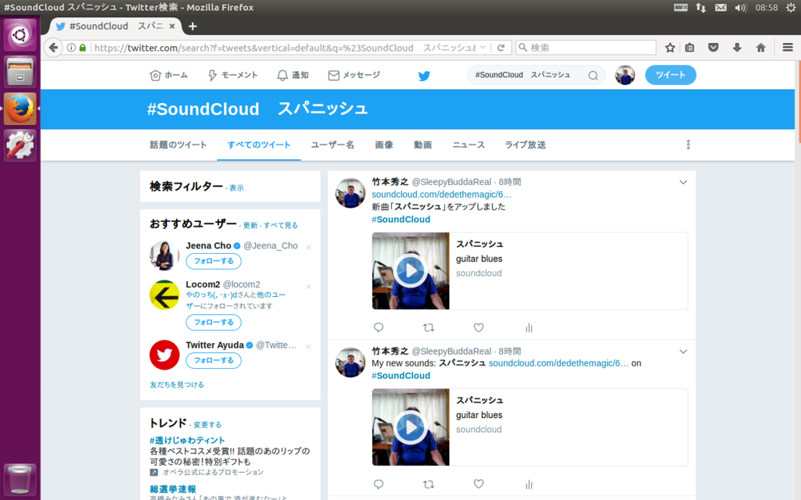Screen dimensions: 801x500
Task: Play the first スパニッシュ SoundCloud track
Action: point(410,270)
